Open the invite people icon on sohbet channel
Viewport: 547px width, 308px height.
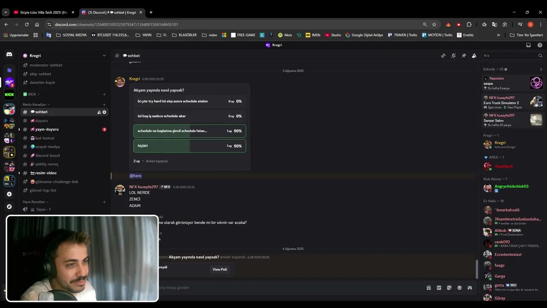tap(99, 112)
